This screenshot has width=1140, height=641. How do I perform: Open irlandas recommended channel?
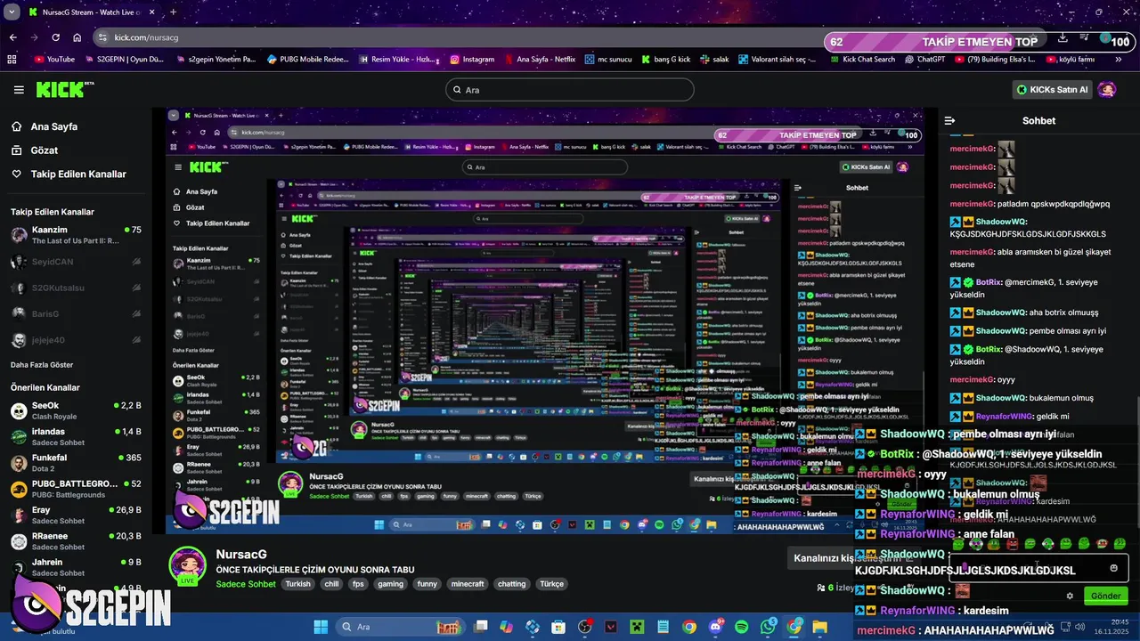click(75, 436)
